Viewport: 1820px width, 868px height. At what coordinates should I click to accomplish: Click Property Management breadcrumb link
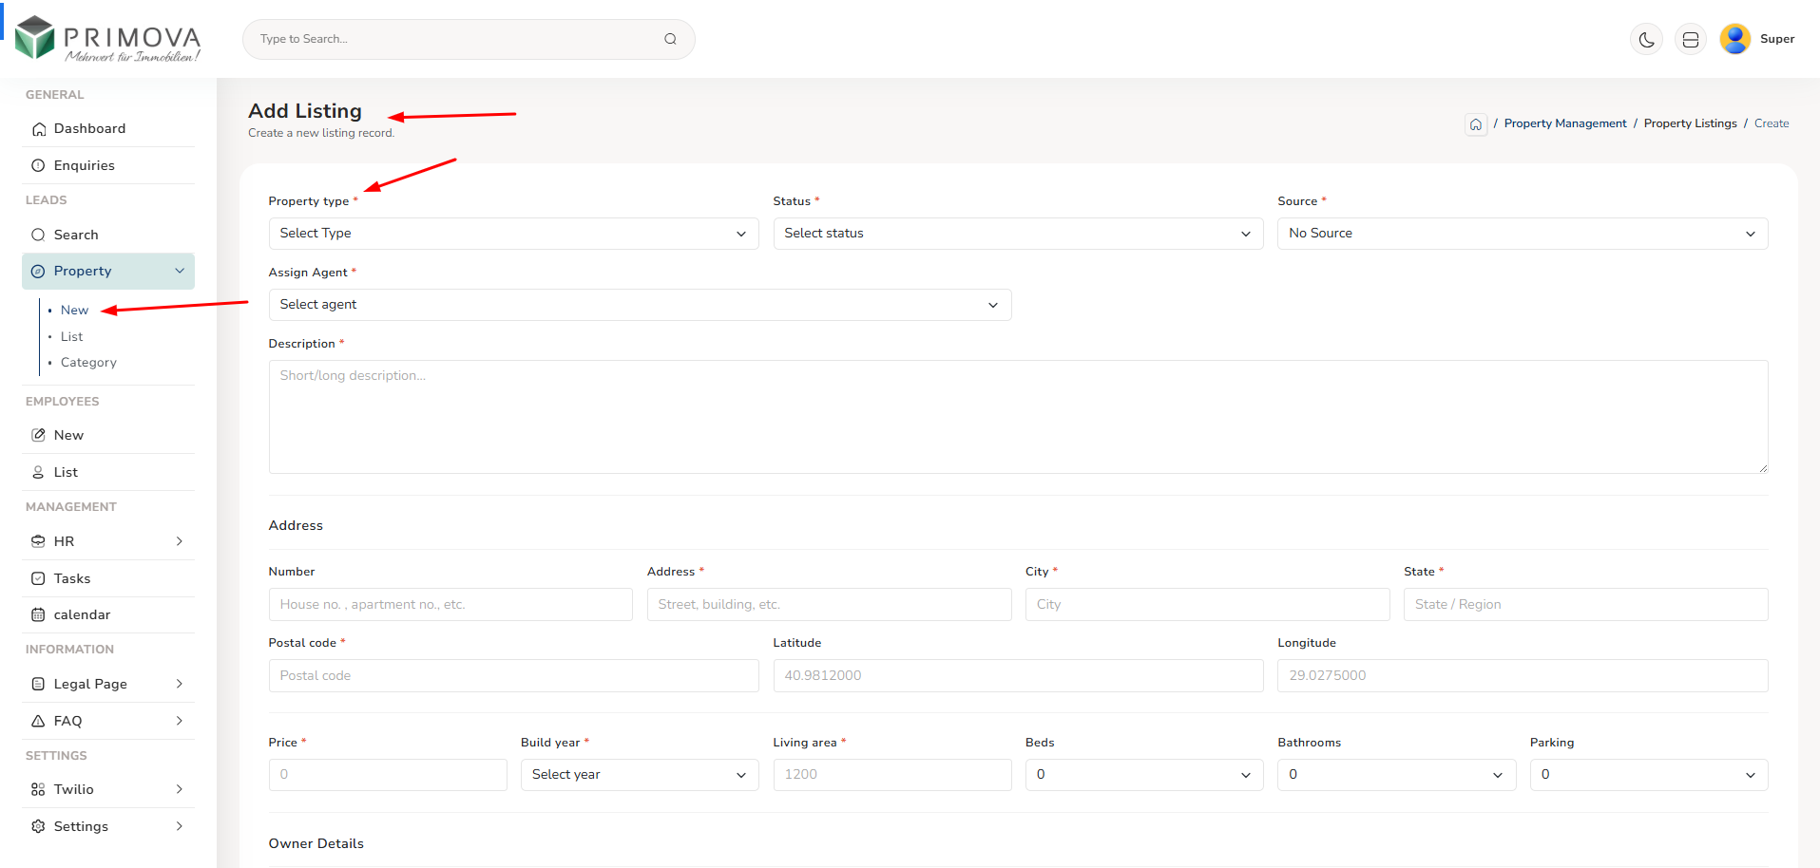[x=1564, y=123]
